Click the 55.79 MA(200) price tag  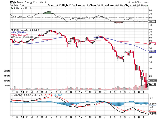tap(152, 44)
